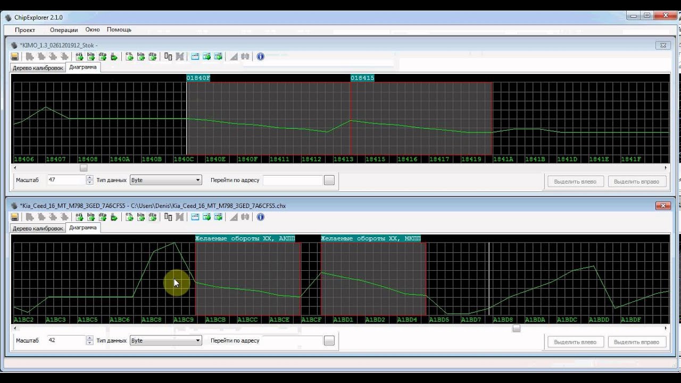
Task: Open info icon in KIMO window toolbar
Action: pyautogui.click(x=261, y=56)
